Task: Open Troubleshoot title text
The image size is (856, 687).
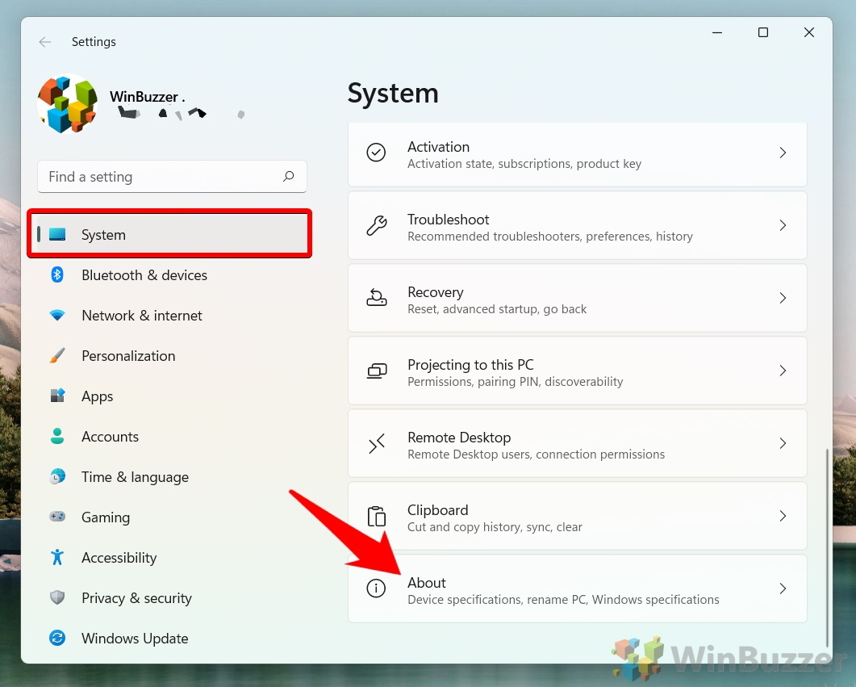Action: click(x=449, y=220)
